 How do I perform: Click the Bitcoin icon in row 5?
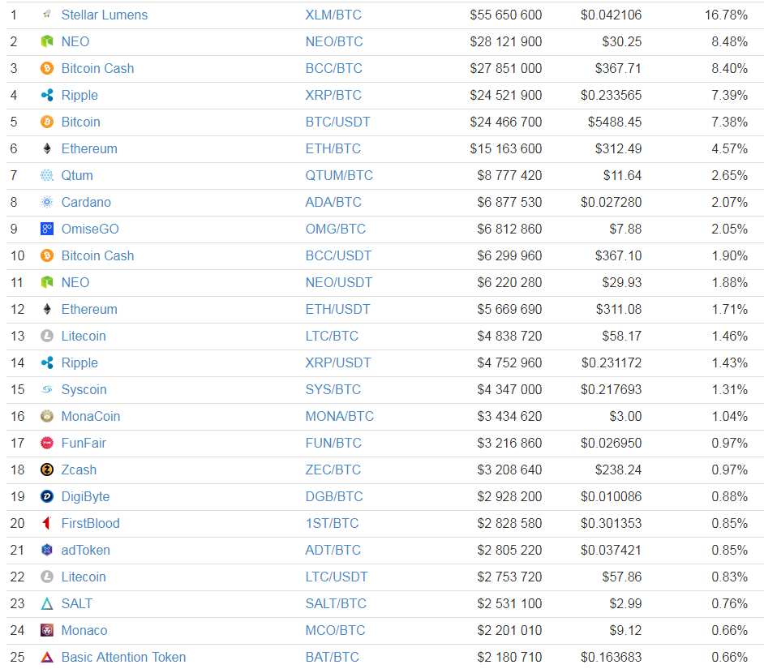[x=47, y=122]
